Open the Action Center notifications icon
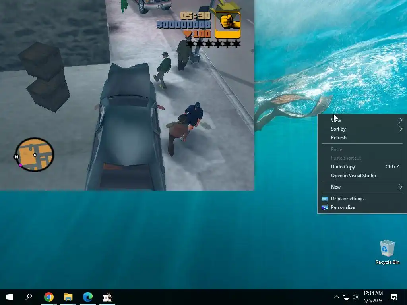407x305 pixels. [x=394, y=297]
